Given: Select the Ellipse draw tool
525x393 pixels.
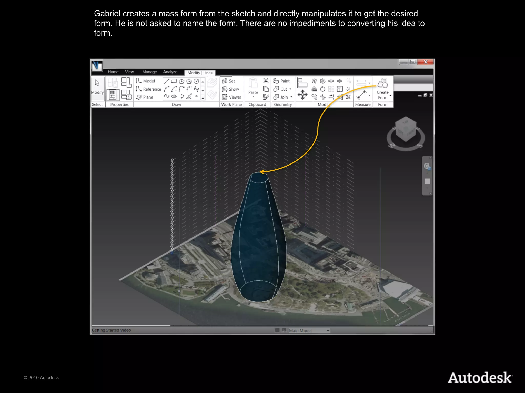Looking at the screenshot, I should [x=174, y=96].
